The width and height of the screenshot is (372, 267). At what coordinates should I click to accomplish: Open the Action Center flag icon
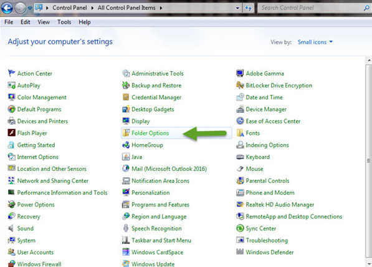pos(11,73)
